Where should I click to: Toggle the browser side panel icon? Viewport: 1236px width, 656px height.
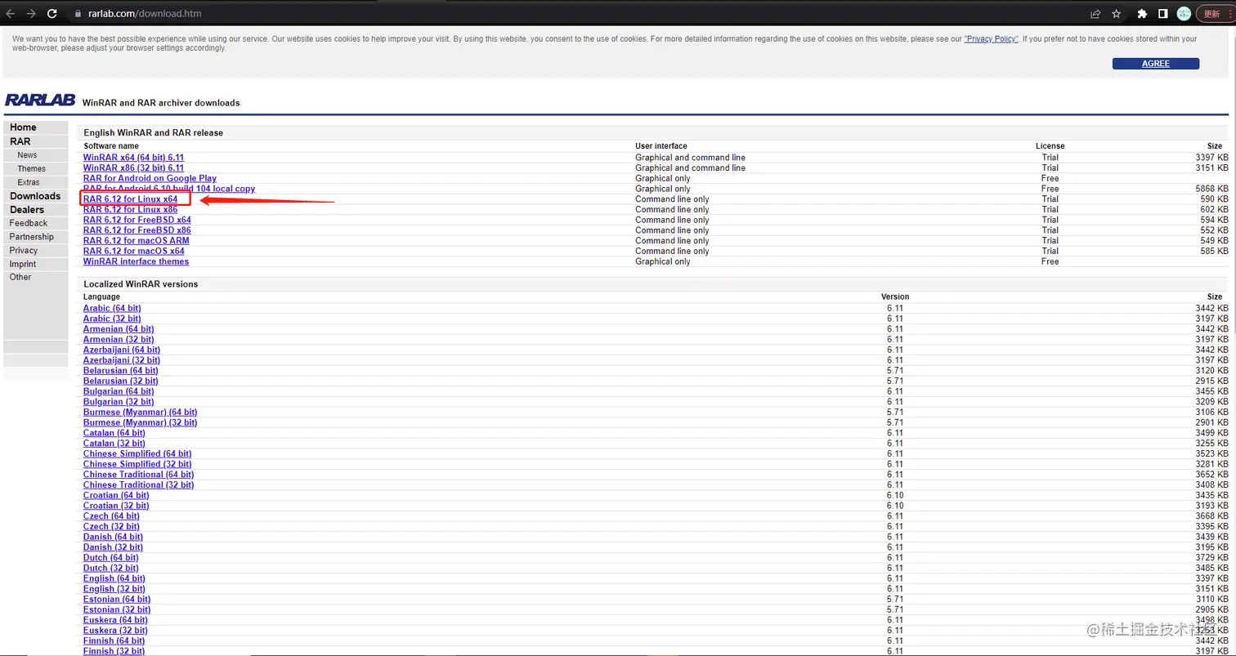[x=1162, y=14]
